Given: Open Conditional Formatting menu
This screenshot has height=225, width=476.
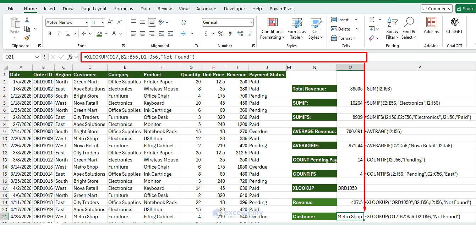Looking at the screenshot, I should pos(272,28).
